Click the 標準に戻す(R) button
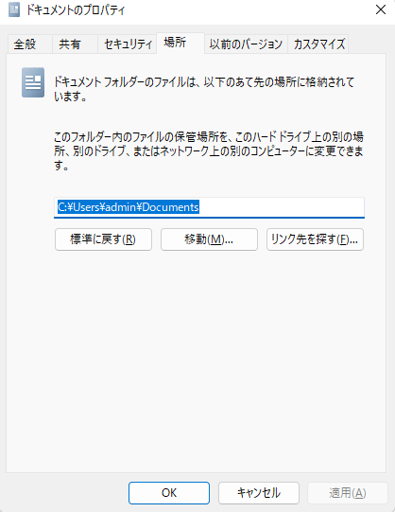395x512 pixels. tap(103, 239)
